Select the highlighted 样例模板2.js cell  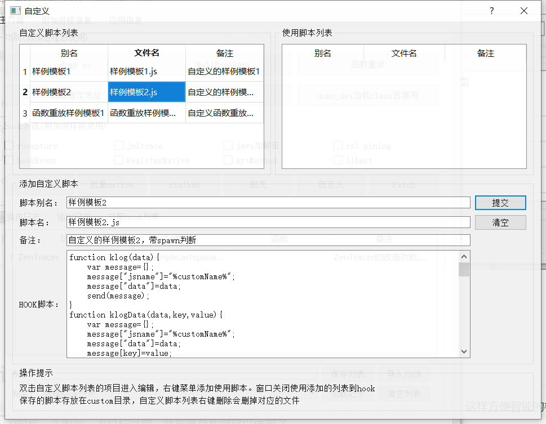tap(147, 92)
